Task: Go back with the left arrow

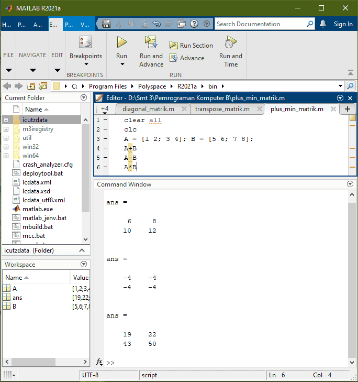Action: 7,86
